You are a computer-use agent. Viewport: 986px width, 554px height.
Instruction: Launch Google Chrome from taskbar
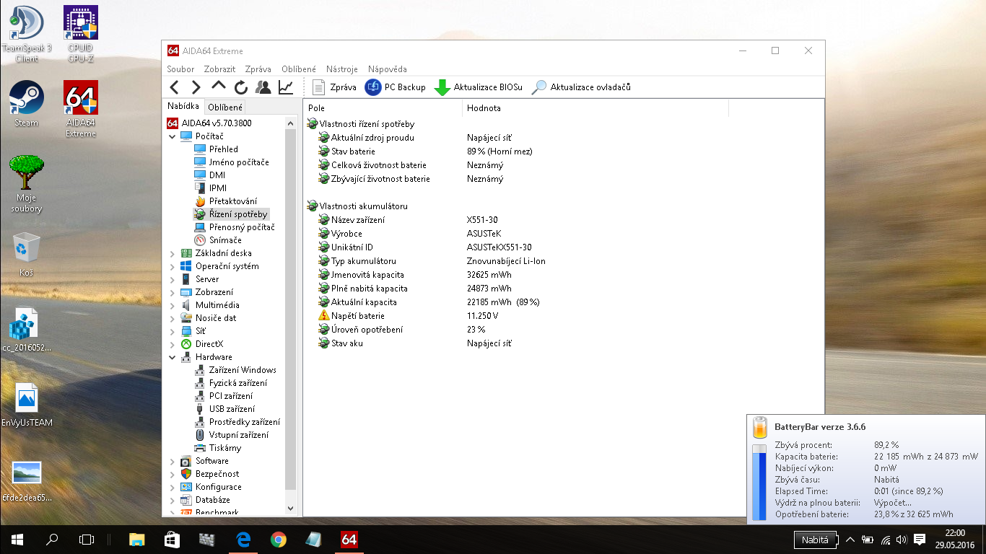point(279,539)
